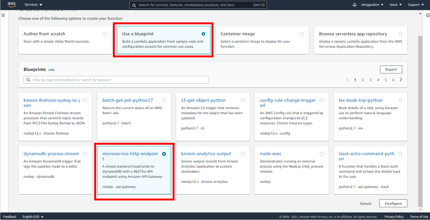
Task: Click the microservice-http-endpoint title
Action: coord(130,156)
